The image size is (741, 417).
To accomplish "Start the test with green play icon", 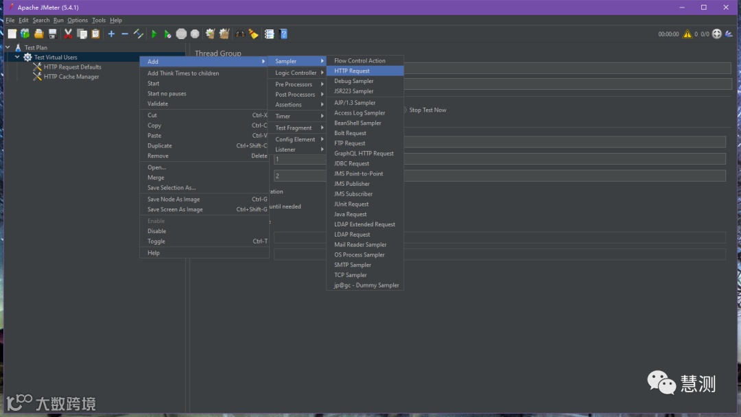I will (154, 34).
